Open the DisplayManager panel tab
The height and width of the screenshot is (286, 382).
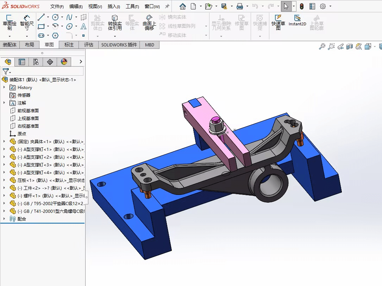pos(64,62)
